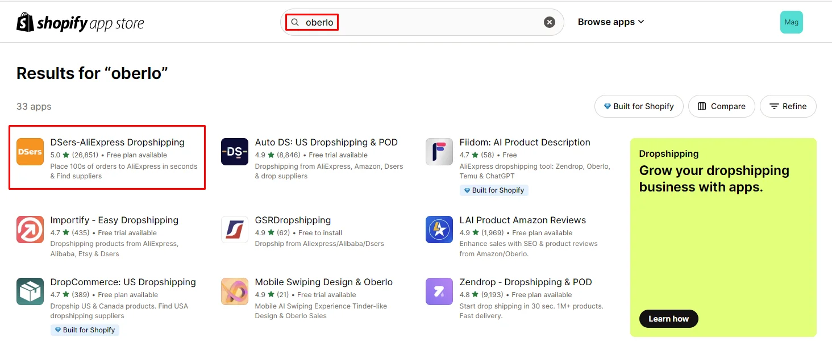Click the DropCommerce app icon
This screenshot has height=346, width=832.
click(x=30, y=291)
